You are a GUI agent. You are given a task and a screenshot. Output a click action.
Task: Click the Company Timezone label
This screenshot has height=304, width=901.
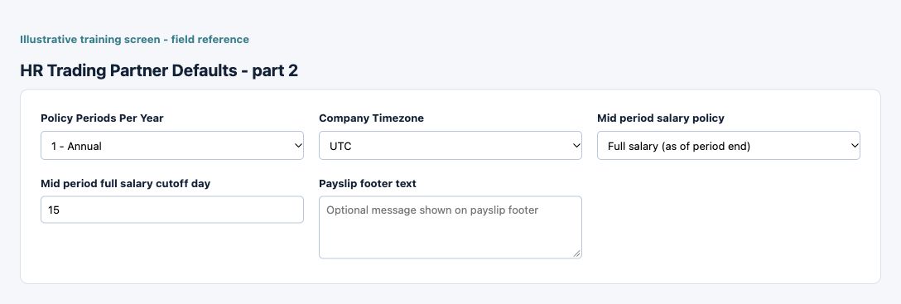click(x=371, y=118)
